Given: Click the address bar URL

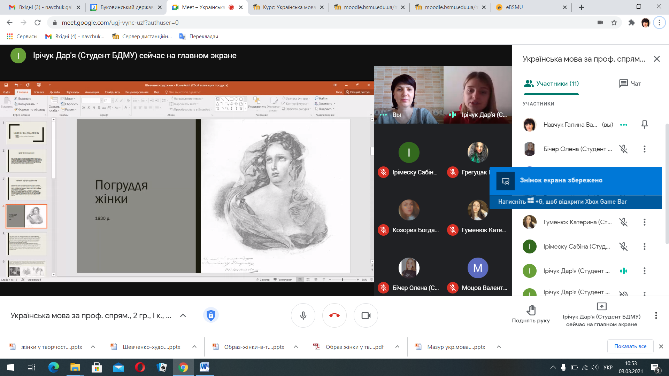Looking at the screenshot, I should coord(120,23).
